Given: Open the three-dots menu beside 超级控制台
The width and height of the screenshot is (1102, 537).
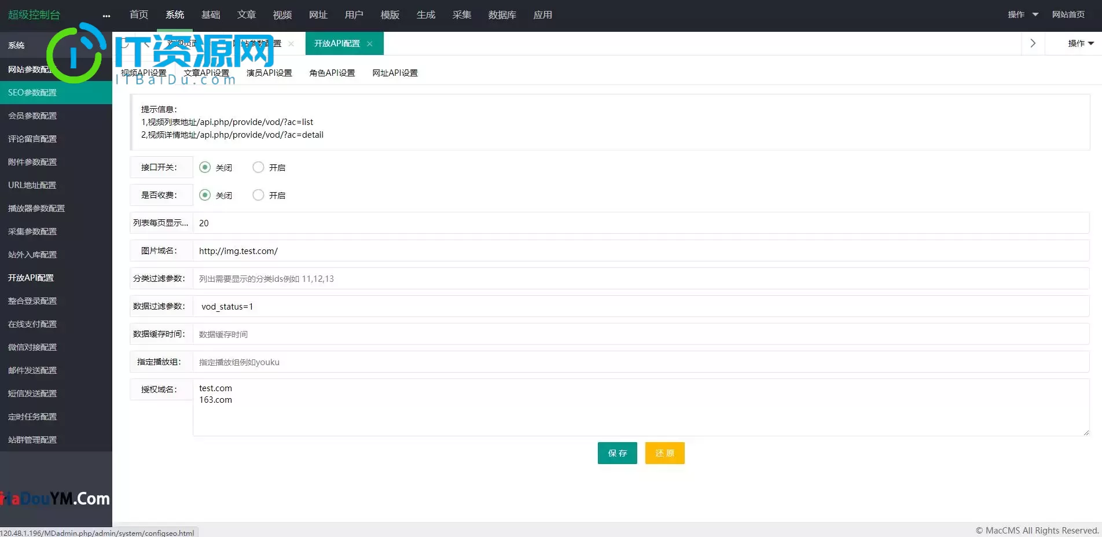Looking at the screenshot, I should point(106,16).
